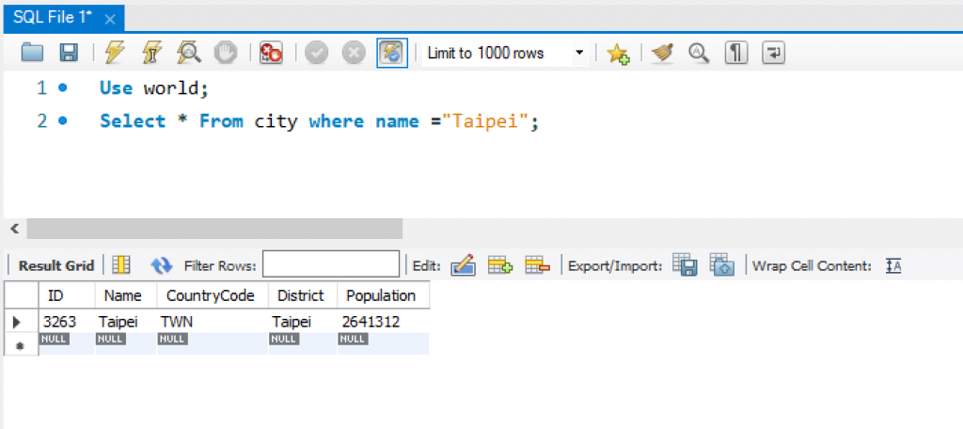Commit transaction checkmark icon
Image resolution: width=963 pixels, height=429 pixels.
tap(316, 53)
